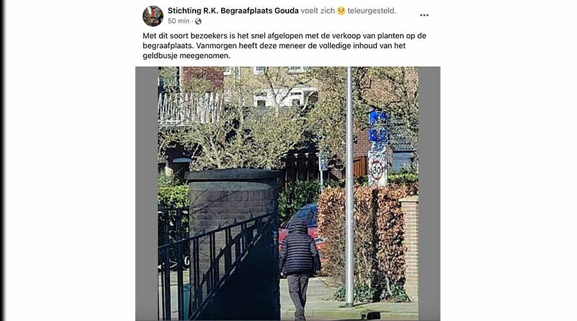Click the 'teleurgesteld' feeling text
Screen dimensions: 577x321
[x=372, y=11]
